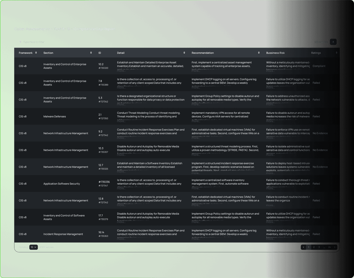Viewport: 354px width, 278px height.
Task: Expand 'more...' in row 7.8 Recommendation text
Action: pyautogui.click(x=195, y=88)
